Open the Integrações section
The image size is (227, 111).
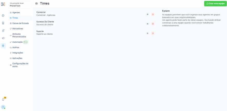coord(20,53)
